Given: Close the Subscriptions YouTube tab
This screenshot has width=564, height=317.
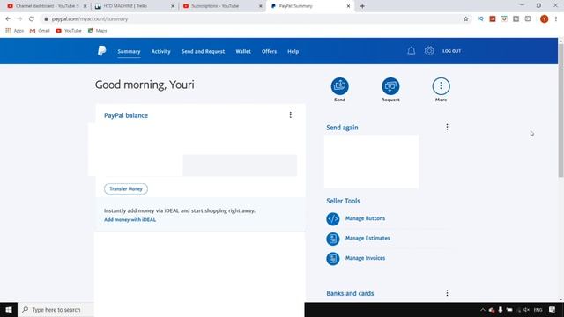Looking at the screenshot, I should (x=261, y=6).
